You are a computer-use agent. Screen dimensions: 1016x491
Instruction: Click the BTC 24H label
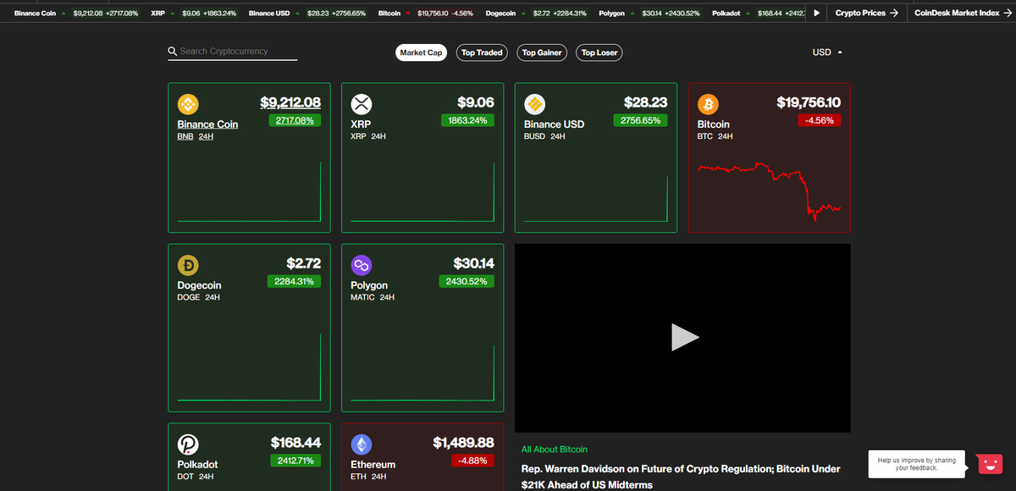[x=715, y=136]
